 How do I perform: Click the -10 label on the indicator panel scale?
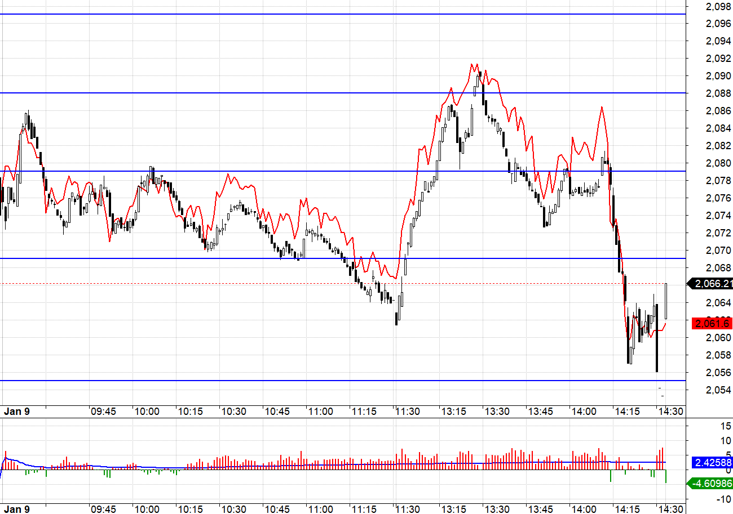(x=722, y=499)
